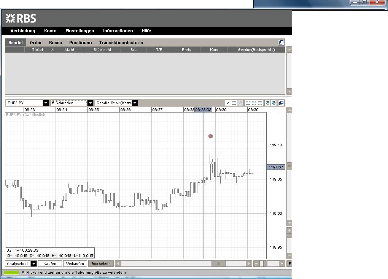The width and height of the screenshot is (388, 279).
Task: Detach the chart panel into separate window
Action: [x=281, y=103]
